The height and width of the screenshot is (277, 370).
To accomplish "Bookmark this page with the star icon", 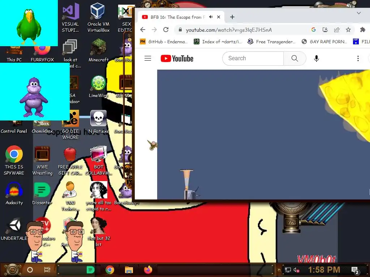I will pos(348,30).
